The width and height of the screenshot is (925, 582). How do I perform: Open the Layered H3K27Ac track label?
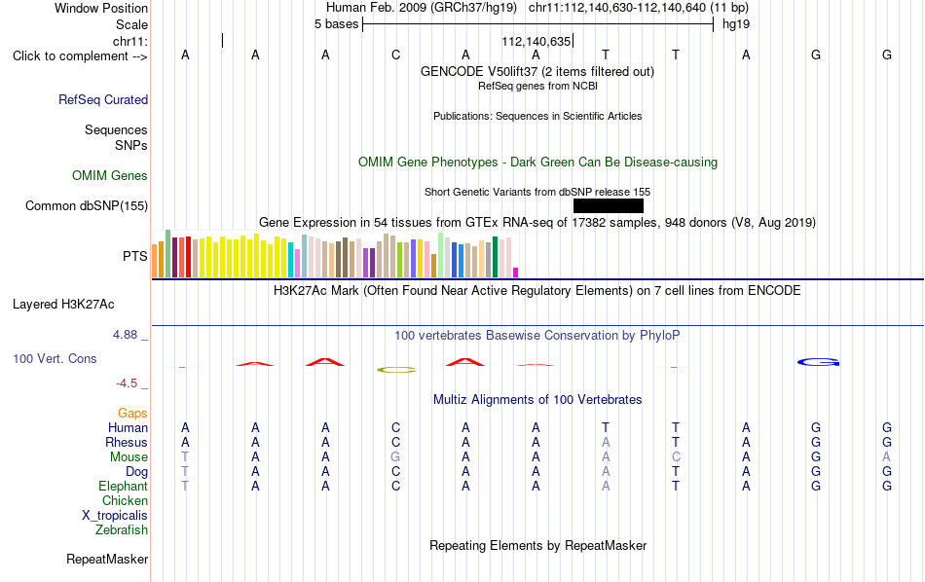point(63,305)
